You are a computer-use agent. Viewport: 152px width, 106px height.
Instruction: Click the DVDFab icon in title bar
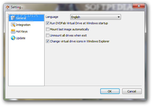(x=7, y=7)
